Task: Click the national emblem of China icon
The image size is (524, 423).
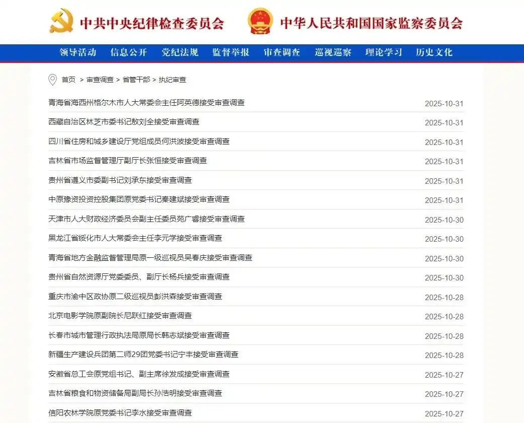Action: [260, 22]
